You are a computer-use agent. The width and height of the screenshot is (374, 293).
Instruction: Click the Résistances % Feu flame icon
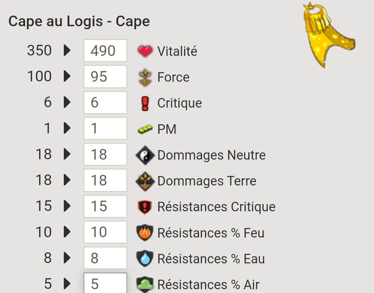[145, 233]
